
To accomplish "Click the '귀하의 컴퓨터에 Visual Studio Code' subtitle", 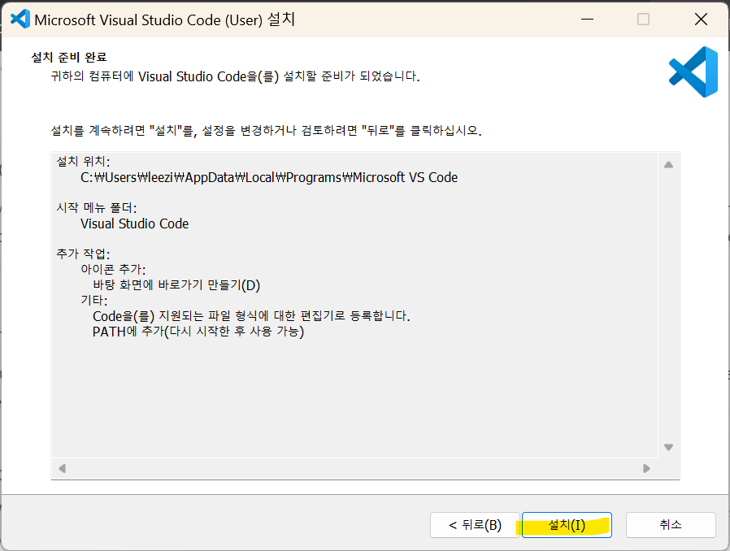I will click(235, 76).
